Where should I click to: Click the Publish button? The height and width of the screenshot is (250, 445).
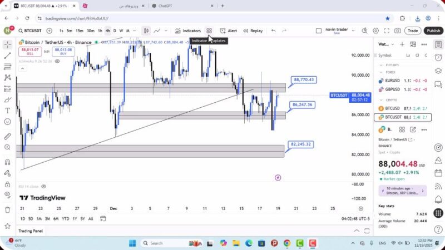[433, 31]
